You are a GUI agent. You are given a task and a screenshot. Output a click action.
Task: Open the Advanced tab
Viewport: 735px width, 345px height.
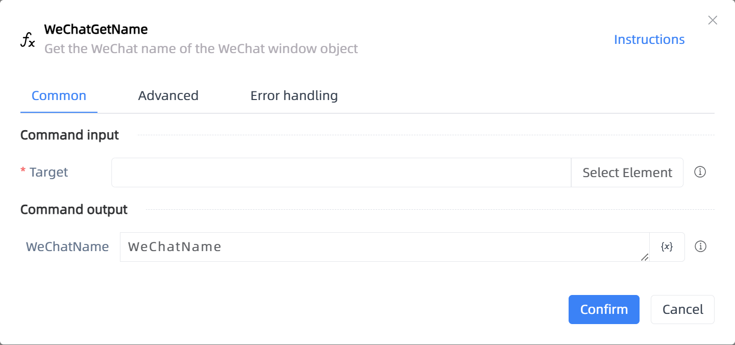(x=168, y=95)
